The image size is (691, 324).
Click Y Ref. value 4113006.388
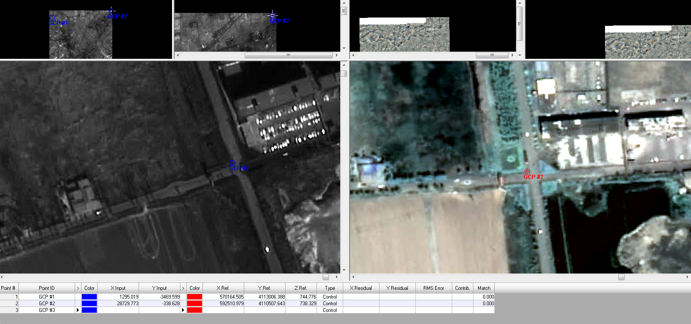tap(265, 297)
